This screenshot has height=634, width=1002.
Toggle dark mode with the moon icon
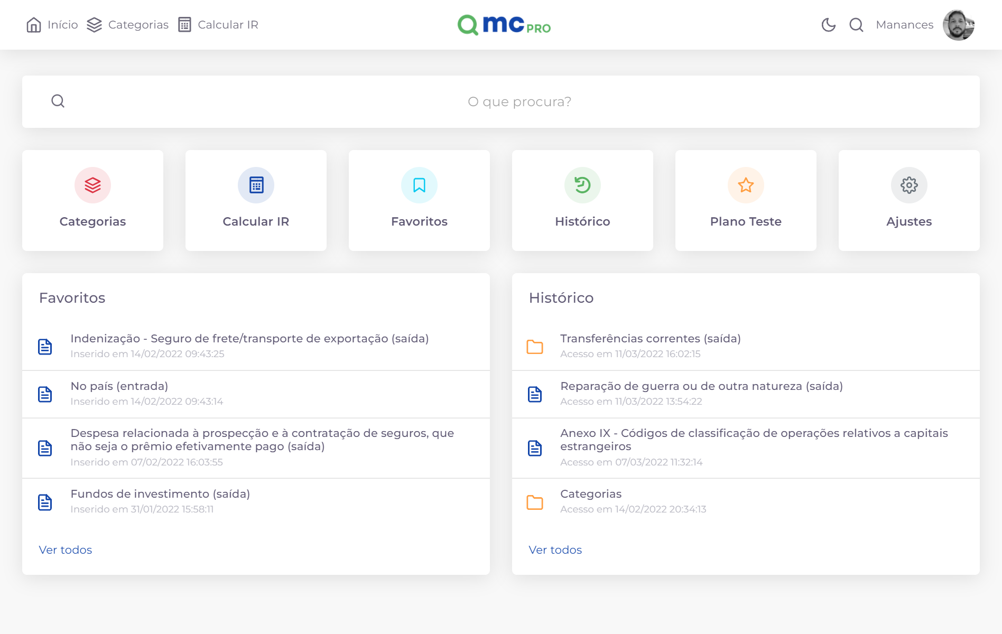(828, 25)
